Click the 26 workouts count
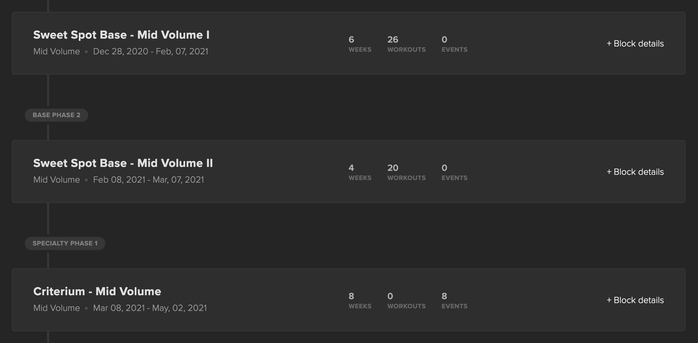Image resolution: width=698 pixels, height=343 pixels. pyautogui.click(x=407, y=44)
